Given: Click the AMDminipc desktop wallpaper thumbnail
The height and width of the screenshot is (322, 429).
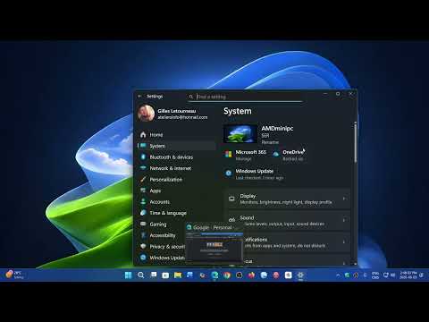Looking at the screenshot, I should click(x=240, y=134).
